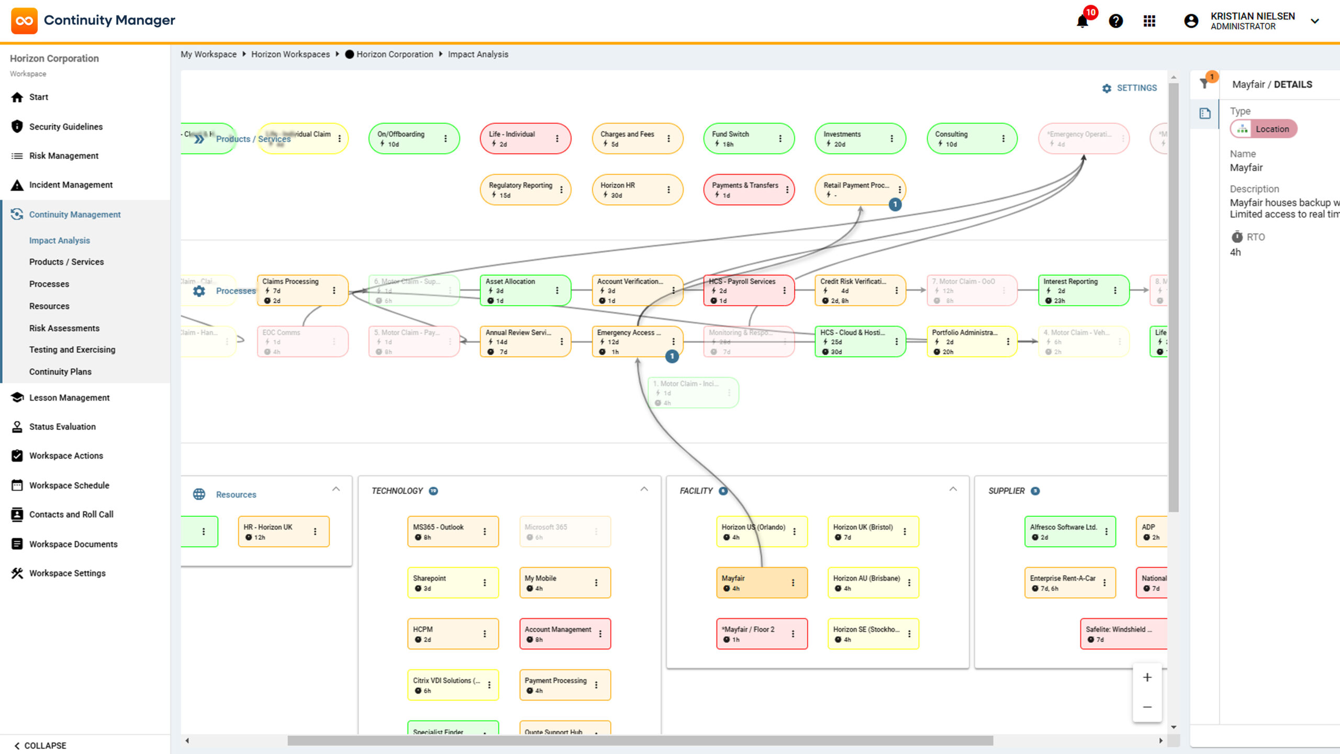Click the horizontal scrollbar thumb

click(640, 740)
